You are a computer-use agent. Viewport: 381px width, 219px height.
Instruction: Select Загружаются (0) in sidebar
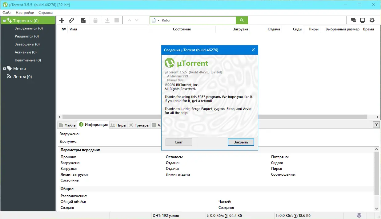(x=29, y=28)
